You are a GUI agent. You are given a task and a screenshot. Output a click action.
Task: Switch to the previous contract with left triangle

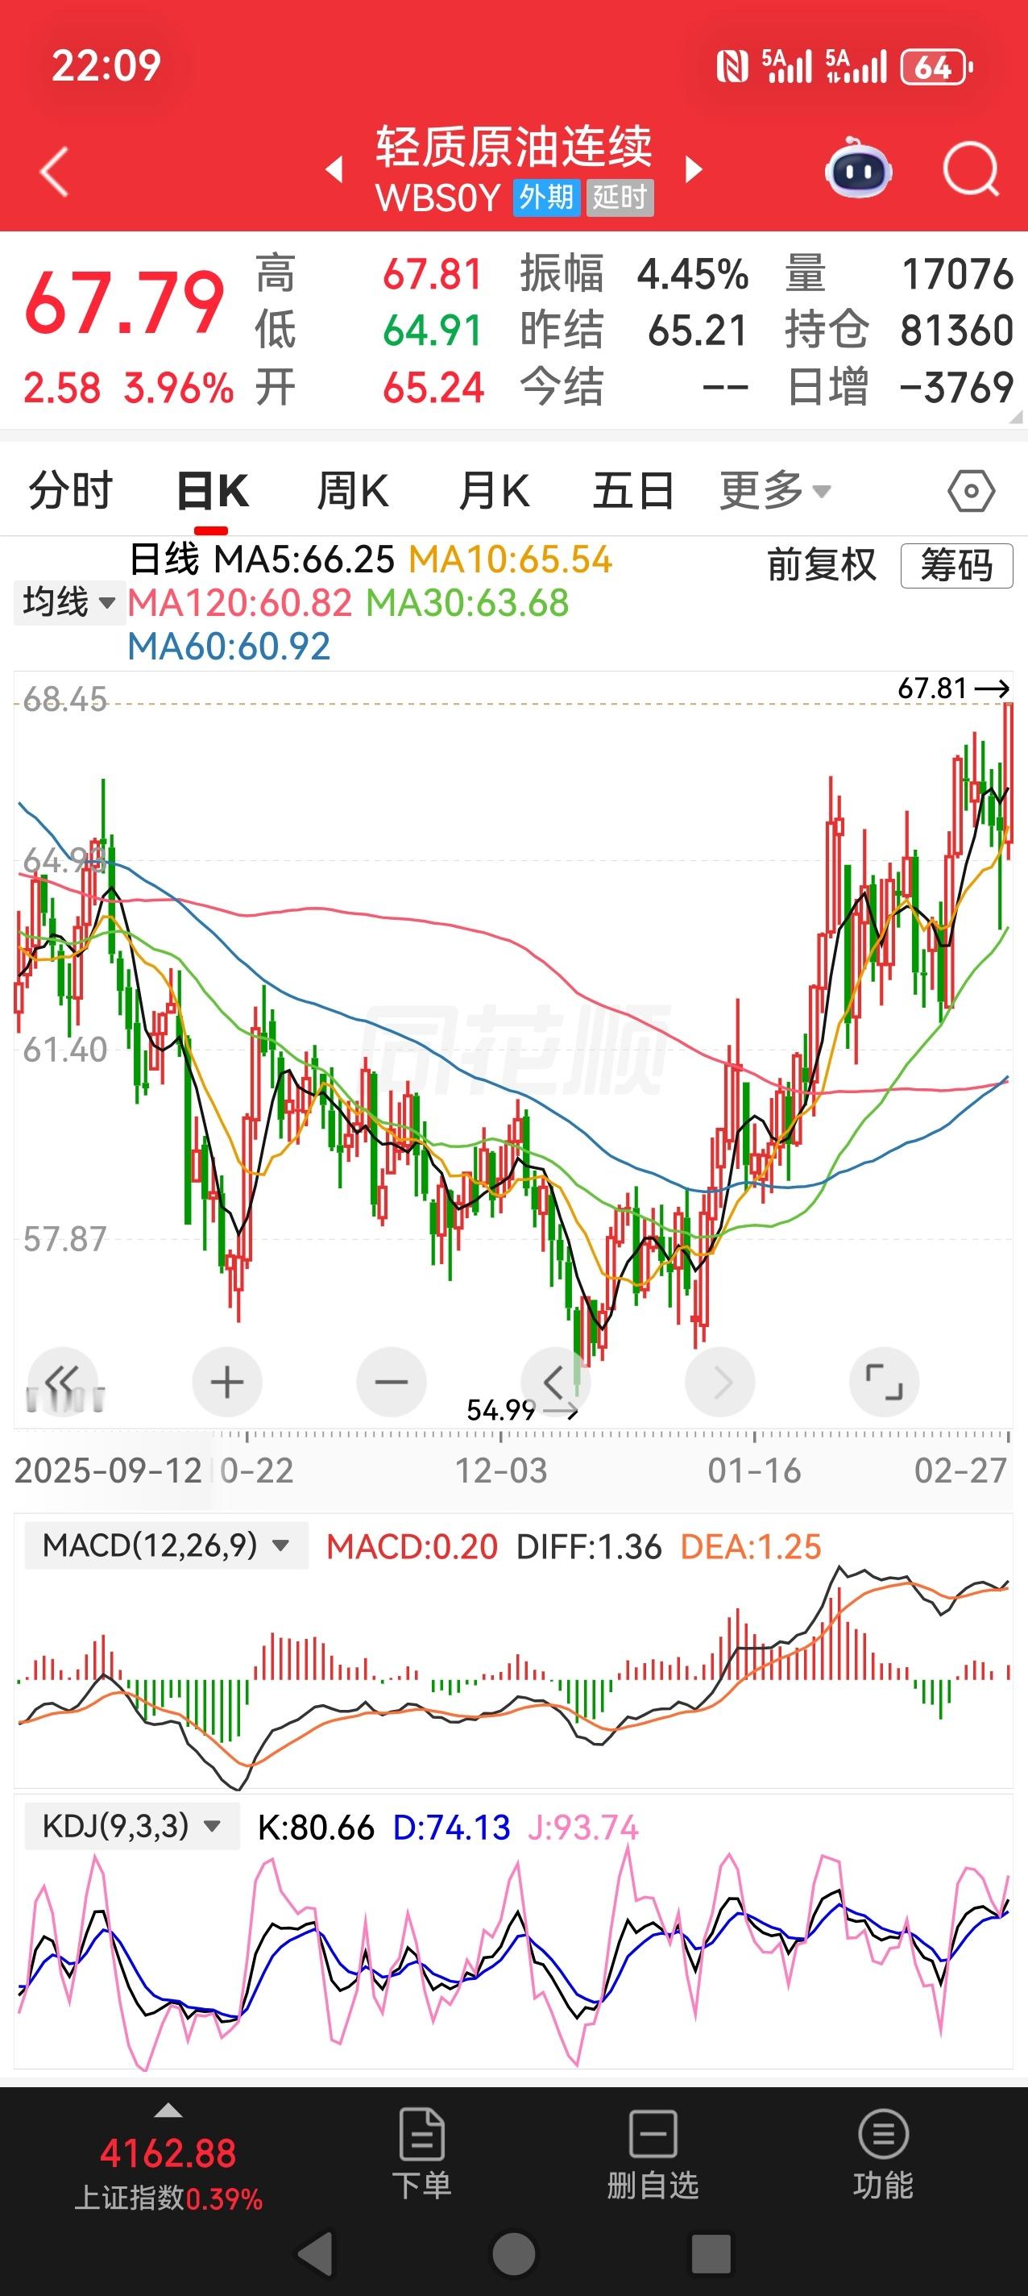coord(334,169)
